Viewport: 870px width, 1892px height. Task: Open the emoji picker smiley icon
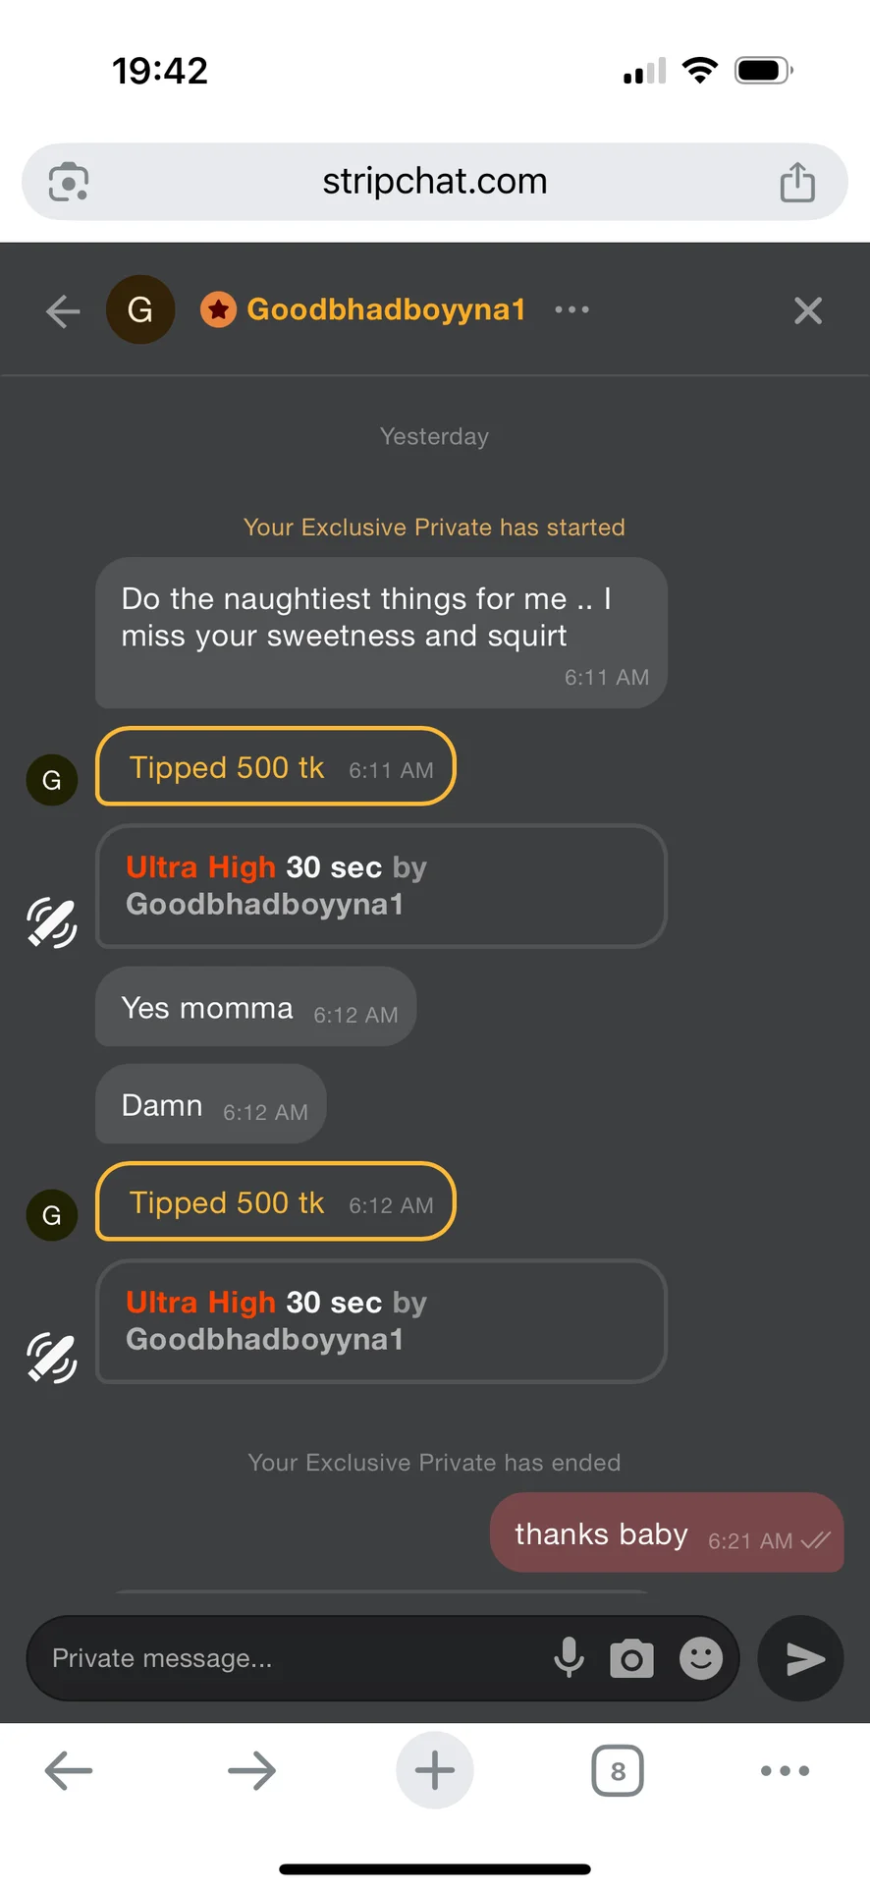[701, 1658]
